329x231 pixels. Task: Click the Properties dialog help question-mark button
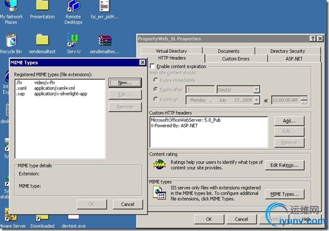(312, 38)
